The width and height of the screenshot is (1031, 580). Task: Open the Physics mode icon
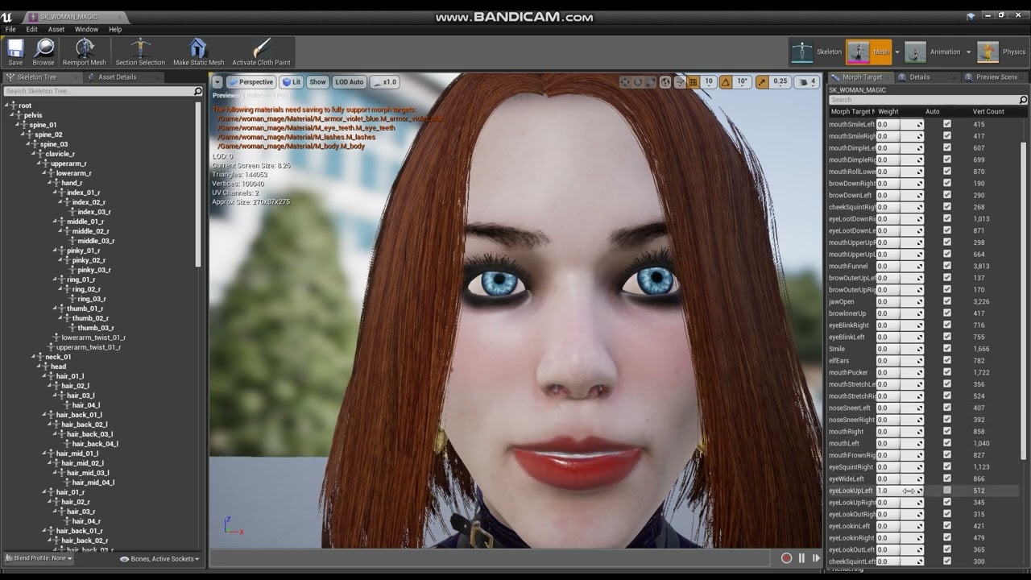pyautogui.click(x=988, y=52)
